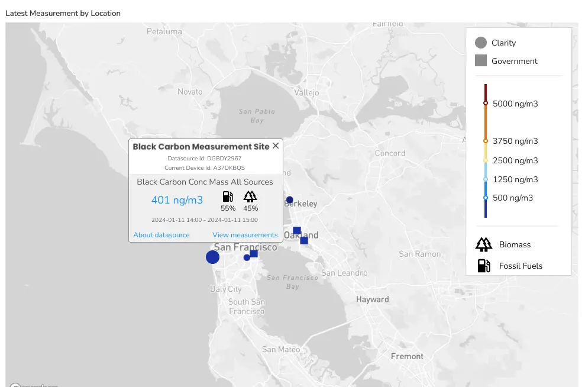Click the tree icon showing 45% in the popup
Viewport: 585px width, 387px height.
251,197
